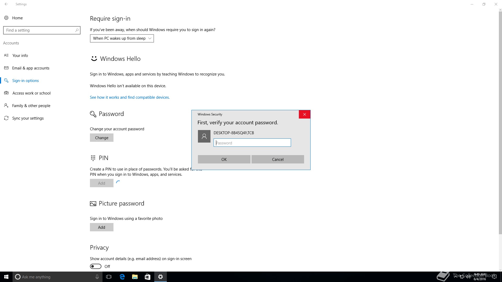Open Sync your settings
Screen dimensions: 502x282
coord(28,118)
